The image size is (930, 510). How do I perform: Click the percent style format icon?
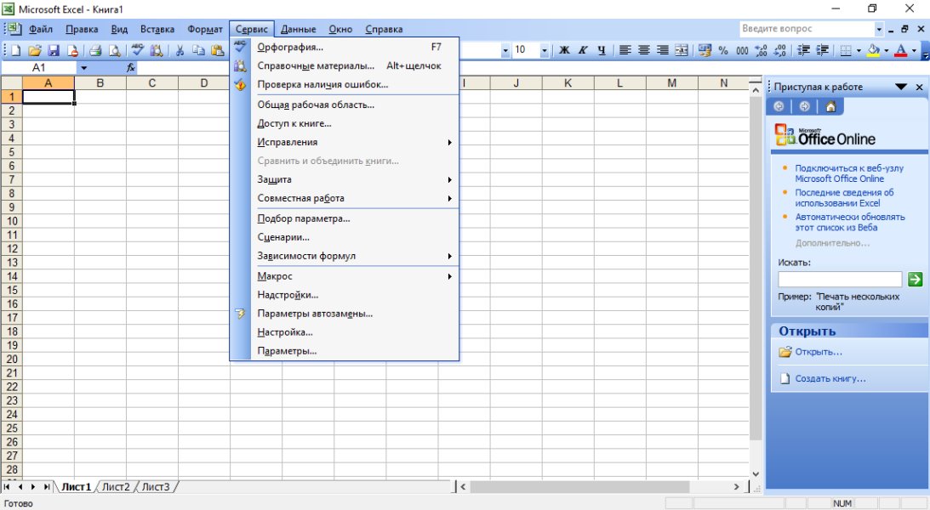(x=723, y=51)
